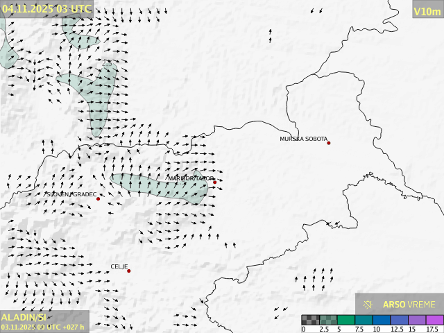Click the green 5 to 7.5 legend swatch
The width and height of the screenshot is (444, 333).
click(x=345, y=320)
